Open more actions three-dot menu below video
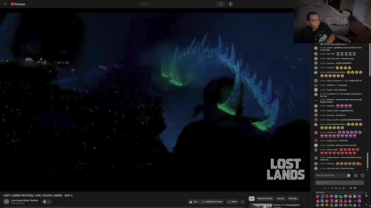371x208 pixels. point(243,202)
